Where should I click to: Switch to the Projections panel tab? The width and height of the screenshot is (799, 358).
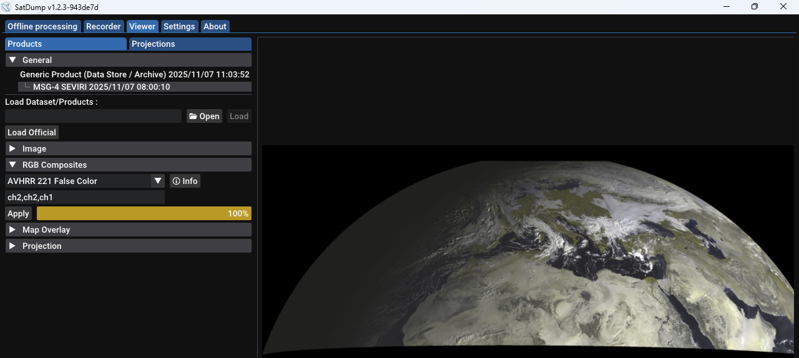click(x=190, y=44)
